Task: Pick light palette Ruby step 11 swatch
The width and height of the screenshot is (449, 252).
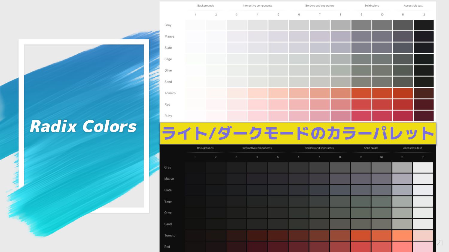Action: click(x=403, y=116)
